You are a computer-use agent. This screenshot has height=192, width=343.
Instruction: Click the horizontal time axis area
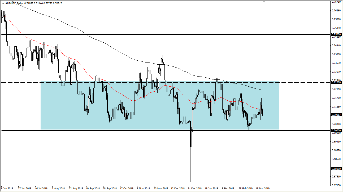click(159, 189)
